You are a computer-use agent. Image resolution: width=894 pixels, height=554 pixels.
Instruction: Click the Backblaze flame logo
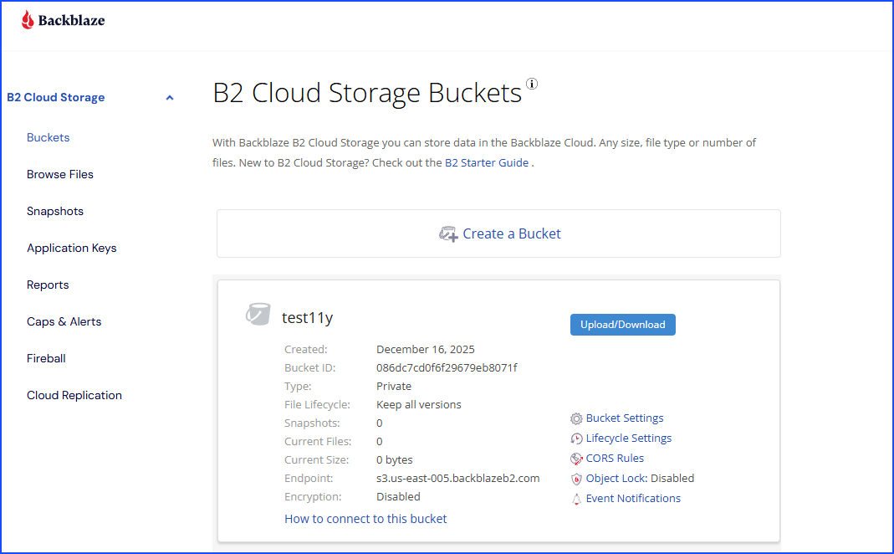point(28,20)
